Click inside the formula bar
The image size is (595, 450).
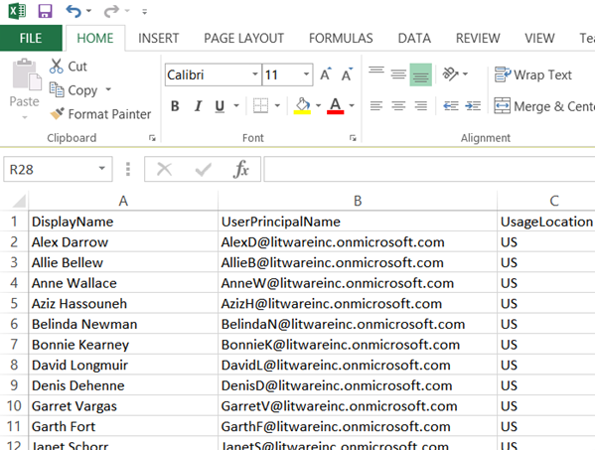coord(429,169)
